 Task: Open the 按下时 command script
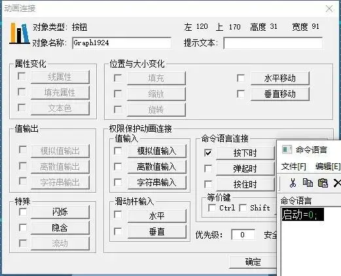[x=245, y=153]
